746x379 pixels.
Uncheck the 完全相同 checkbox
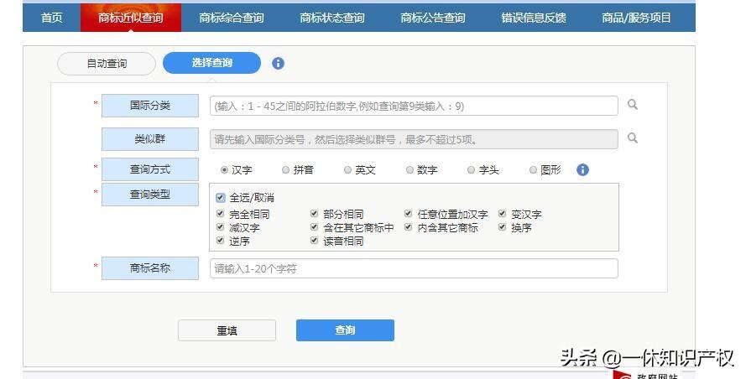(x=220, y=214)
